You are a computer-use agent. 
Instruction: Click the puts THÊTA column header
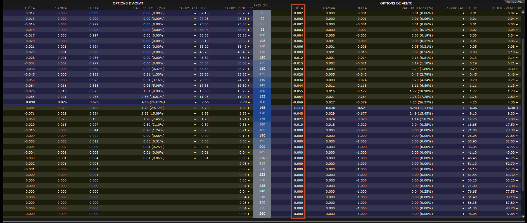[x=298, y=8]
